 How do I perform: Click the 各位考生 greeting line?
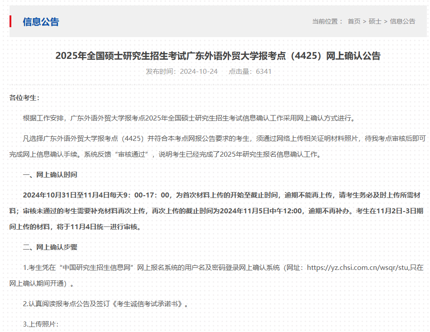24,98
